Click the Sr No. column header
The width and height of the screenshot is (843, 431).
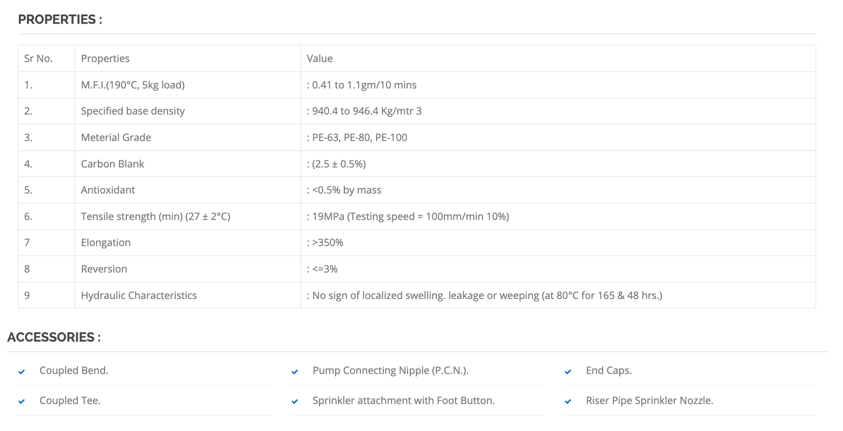(x=38, y=58)
